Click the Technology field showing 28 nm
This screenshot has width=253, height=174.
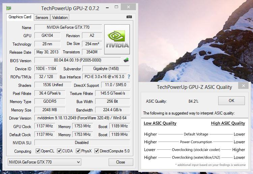click(47, 44)
